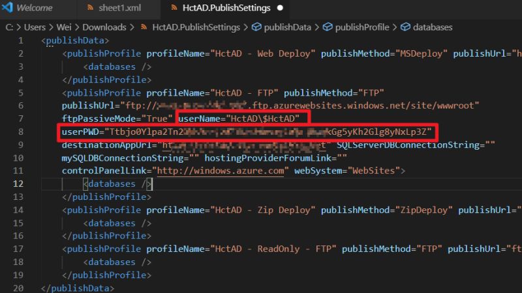Click line number 8 in gutter
This screenshot has width=522, height=293.
click(x=21, y=132)
